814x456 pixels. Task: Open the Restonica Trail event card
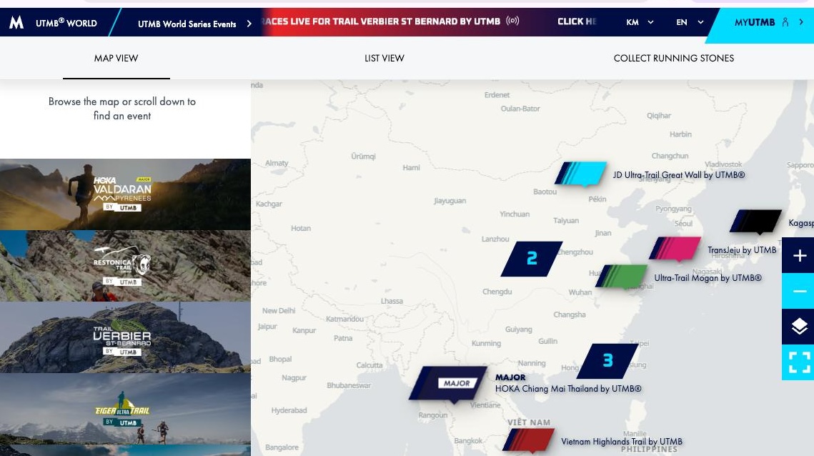pos(125,266)
